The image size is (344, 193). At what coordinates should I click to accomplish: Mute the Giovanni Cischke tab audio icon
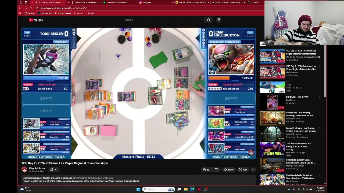click(72, 2)
